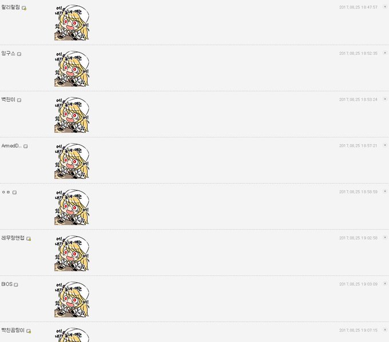Click gallog icon beside ㅇㅁ nickname
389x342 pixels.
(x=15, y=192)
